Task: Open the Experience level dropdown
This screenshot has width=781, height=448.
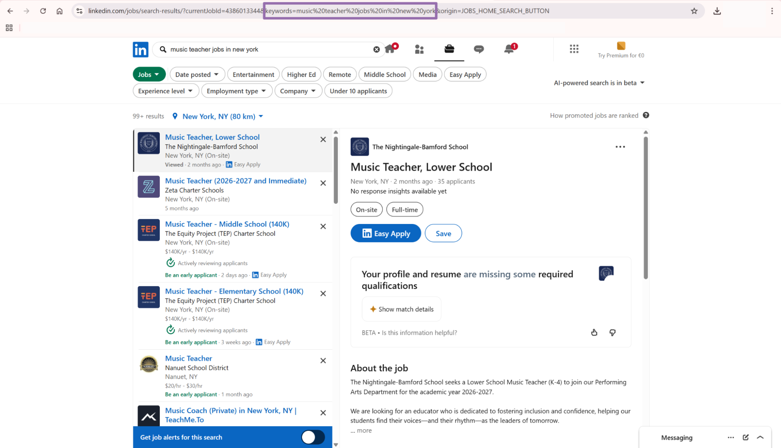Action: point(166,91)
